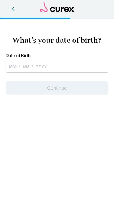Click the word "birth?" in the heading

91,40
